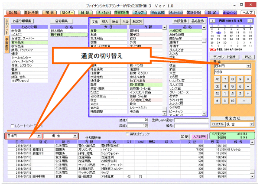Screen dimensions: 260x185
Task: Click 品名 list vertical scrollbar
Action: [204, 71]
